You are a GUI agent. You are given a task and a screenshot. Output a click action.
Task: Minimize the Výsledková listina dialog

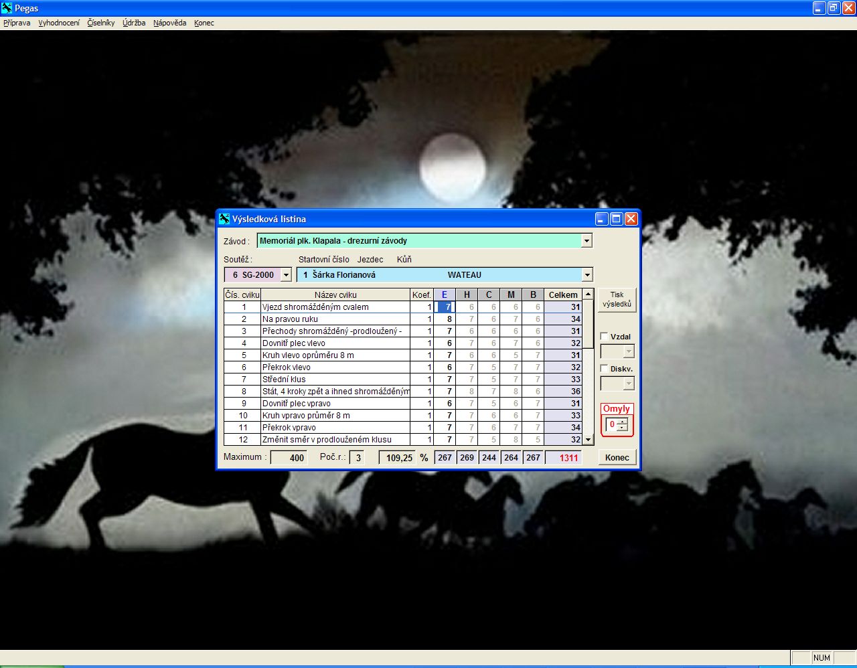(602, 219)
